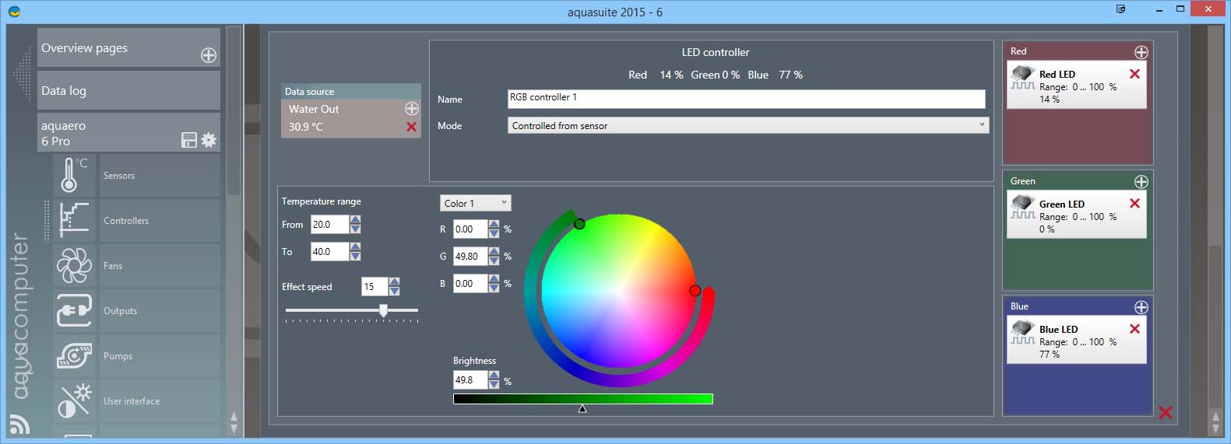Remove Red LED from Red channel
Screen dimensions: 1231x444
[x=1134, y=74]
